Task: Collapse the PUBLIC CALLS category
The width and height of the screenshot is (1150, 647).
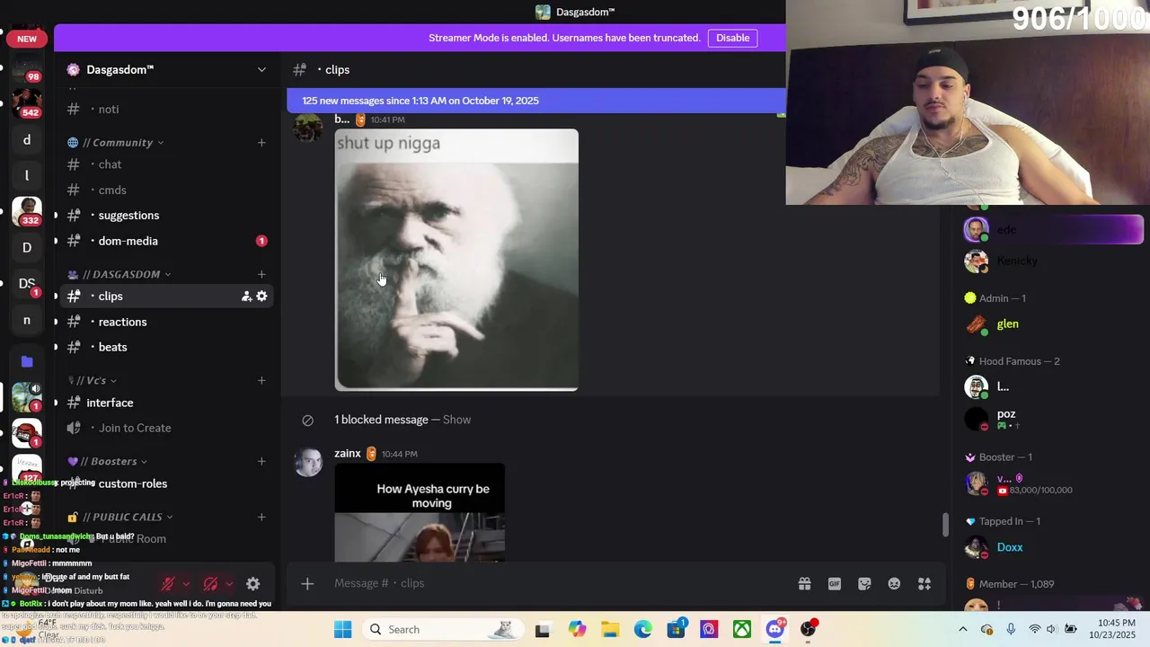Action: coord(121,517)
